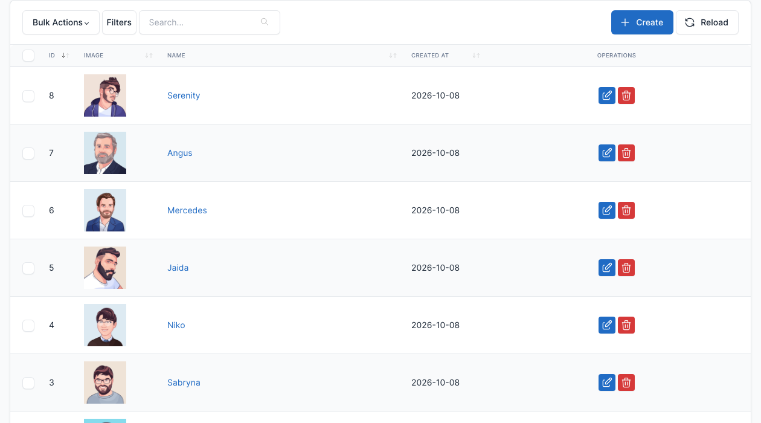The image size is (761, 423).
Task: Edit the Jaida record
Action: click(607, 268)
